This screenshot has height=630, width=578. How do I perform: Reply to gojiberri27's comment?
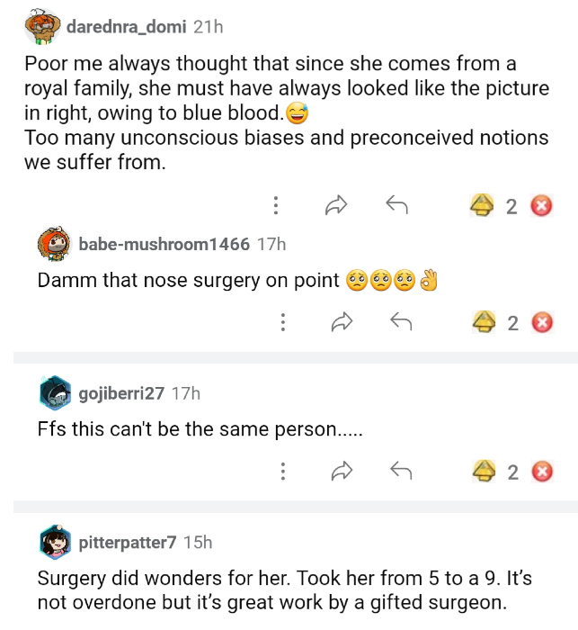coord(402,471)
